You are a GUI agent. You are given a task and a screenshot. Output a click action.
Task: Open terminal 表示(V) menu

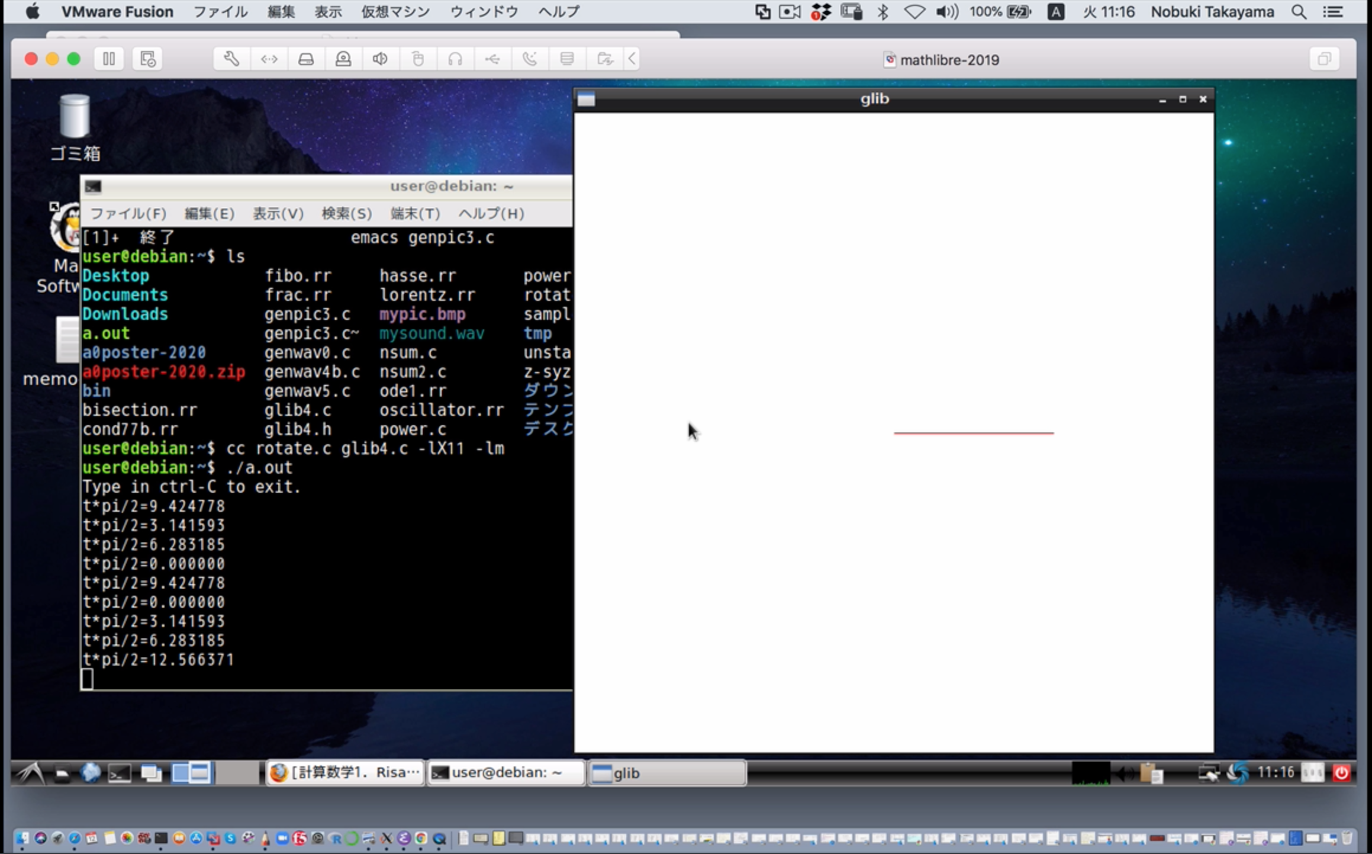[278, 213]
